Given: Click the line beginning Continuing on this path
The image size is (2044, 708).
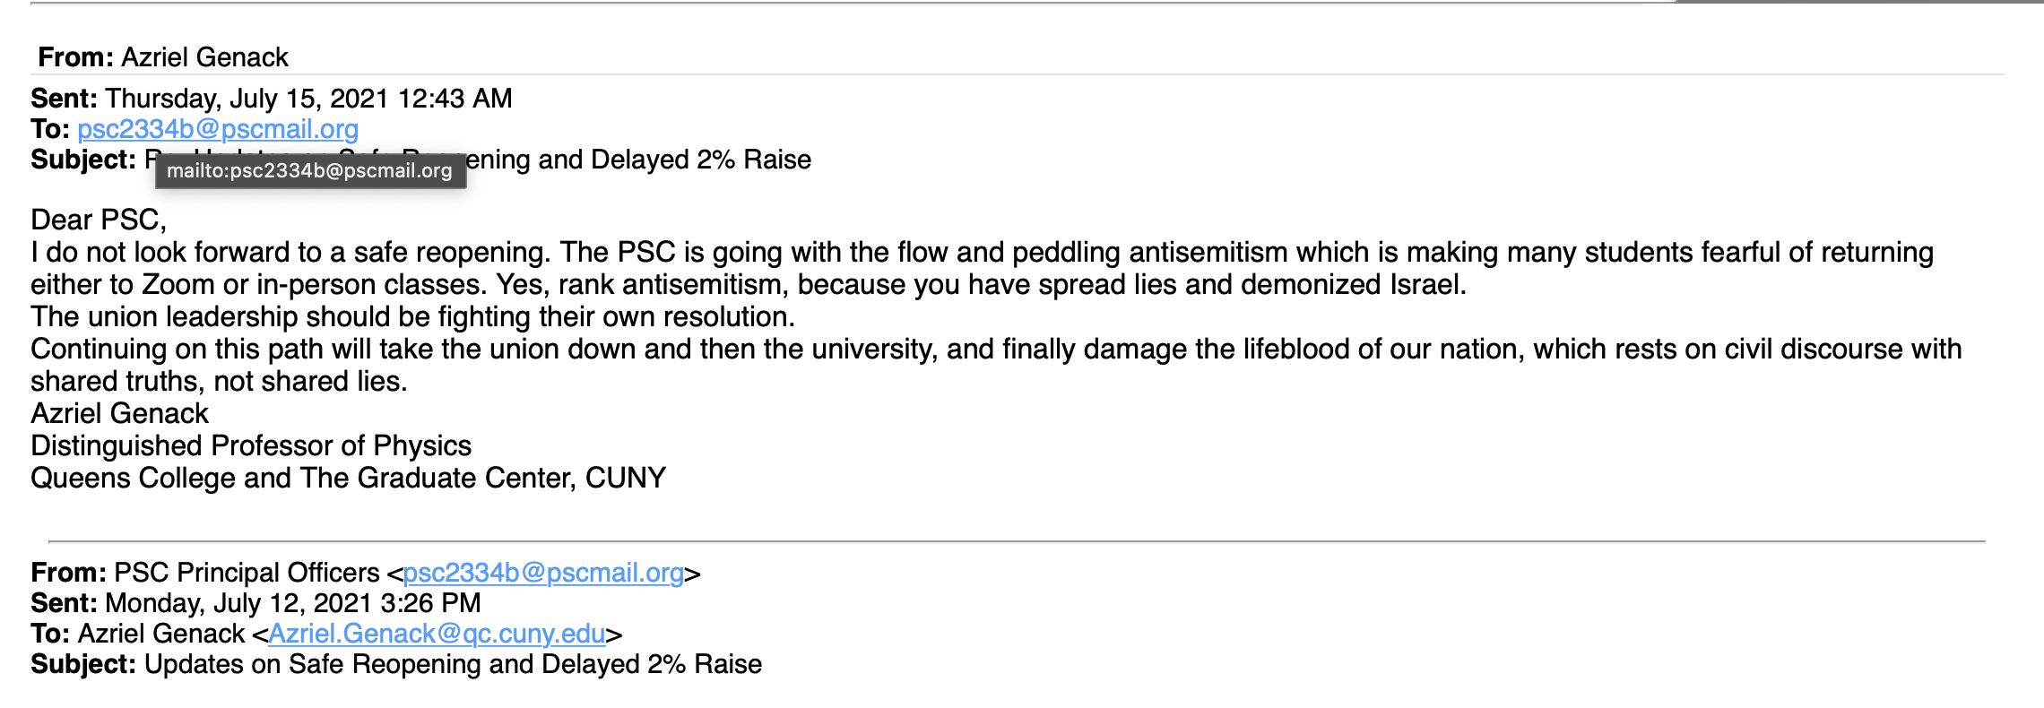Looking at the screenshot, I should [x=996, y=350].
